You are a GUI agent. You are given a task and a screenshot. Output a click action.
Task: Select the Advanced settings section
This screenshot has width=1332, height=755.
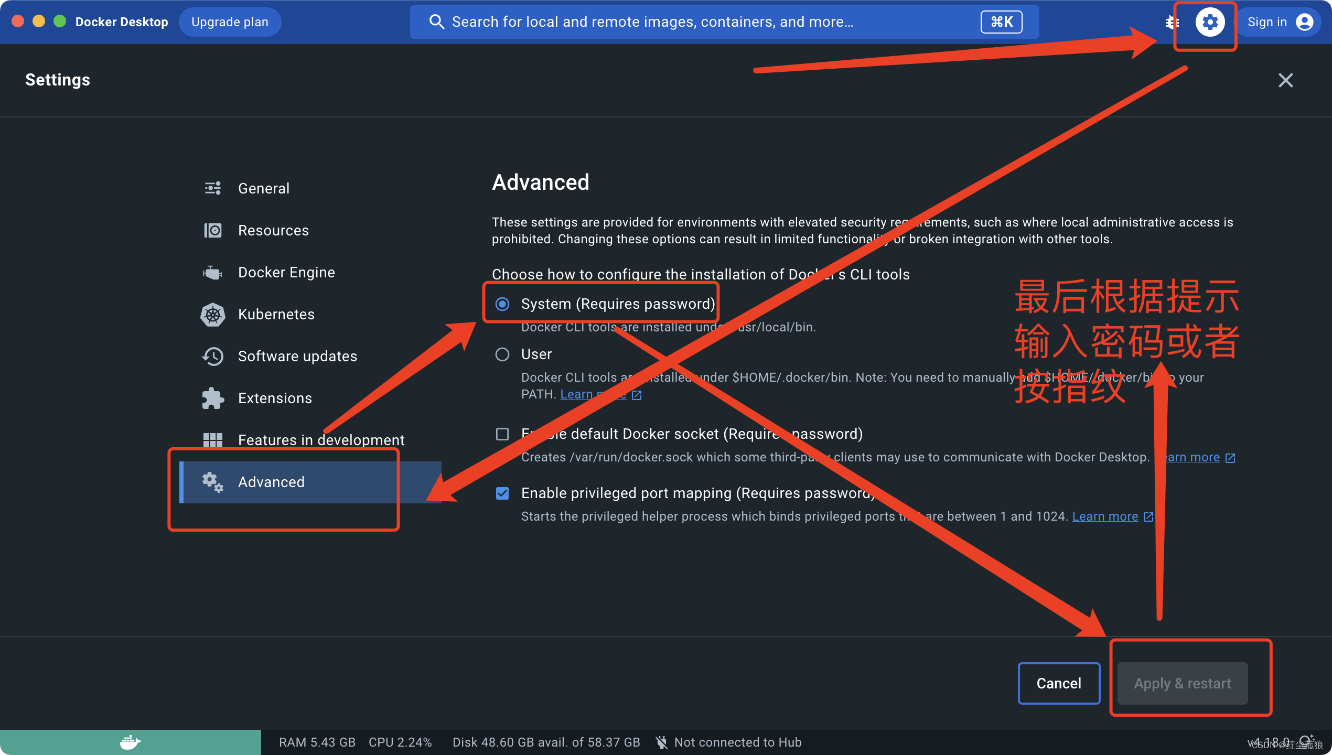click(x=271, y=482)
